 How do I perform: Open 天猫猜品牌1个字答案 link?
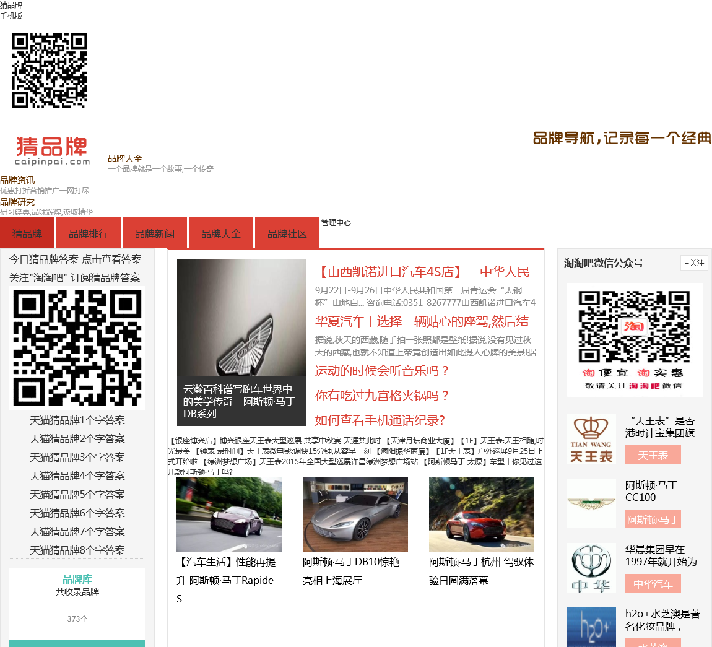click(x=77, y=420)
